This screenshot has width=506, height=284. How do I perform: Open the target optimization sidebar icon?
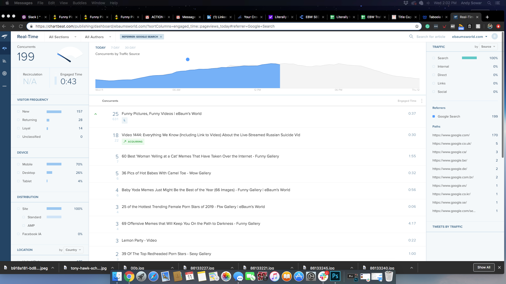coord(4,73)
